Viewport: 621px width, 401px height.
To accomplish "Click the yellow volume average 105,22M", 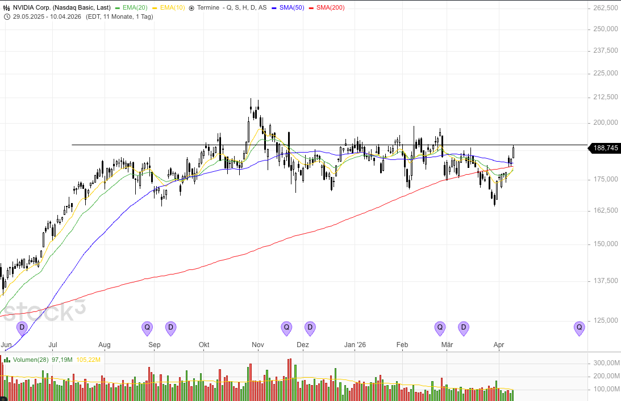I will tap(88, 360).
